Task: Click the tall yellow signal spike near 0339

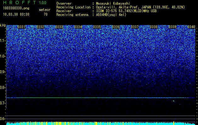Action: pyautogui.click(x=174, y=123)
